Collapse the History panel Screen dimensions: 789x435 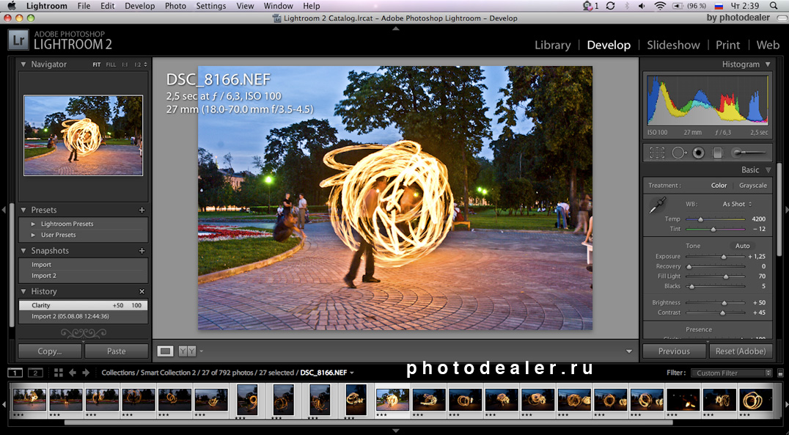click(x=23, y=291)
